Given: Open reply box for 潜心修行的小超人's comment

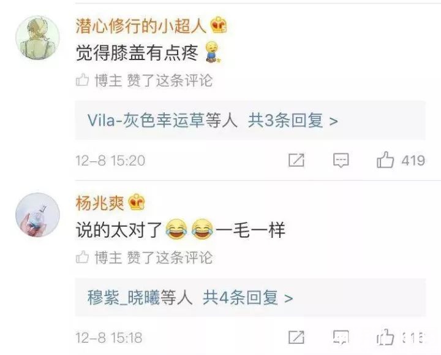Looking at the screenshot, I should [x=341, y=161].
